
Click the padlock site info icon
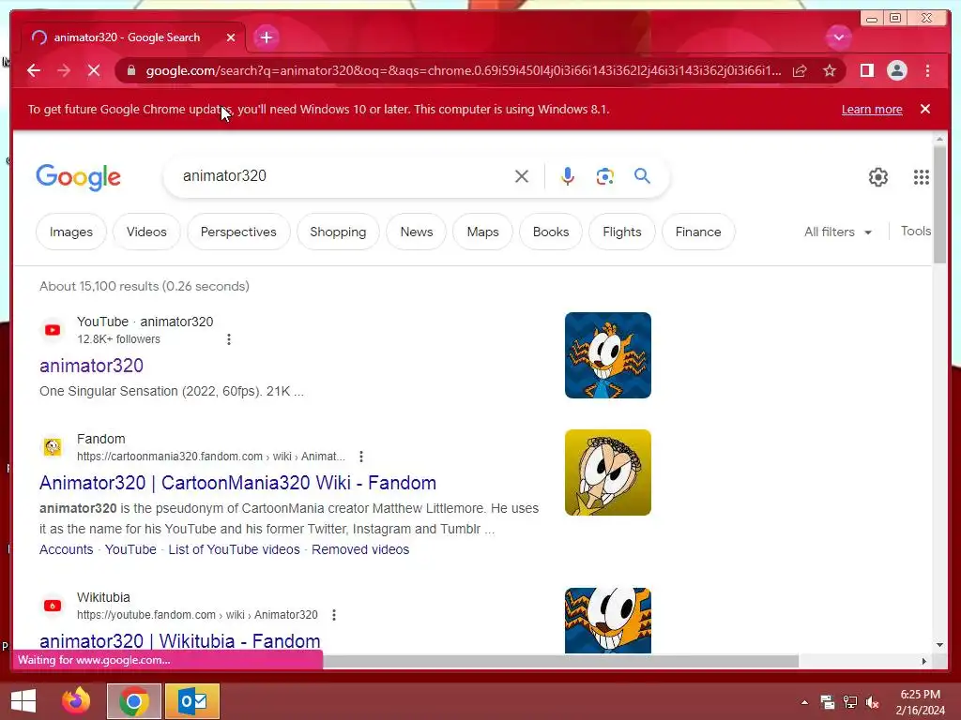(x=130, y=70)
